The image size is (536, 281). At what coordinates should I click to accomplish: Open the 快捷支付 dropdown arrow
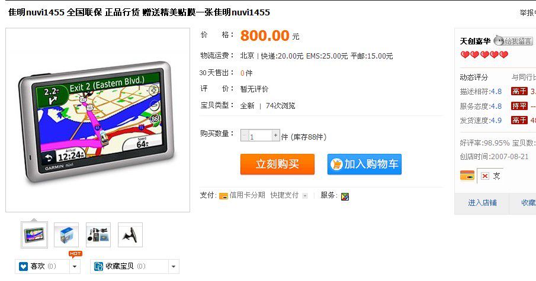(305, 196)
